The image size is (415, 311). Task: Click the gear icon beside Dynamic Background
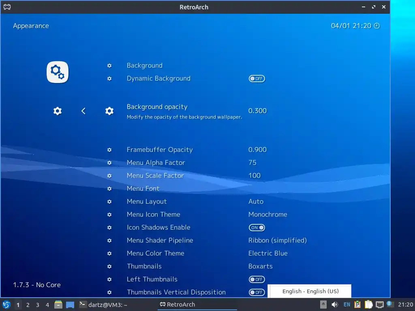point(109,79)
